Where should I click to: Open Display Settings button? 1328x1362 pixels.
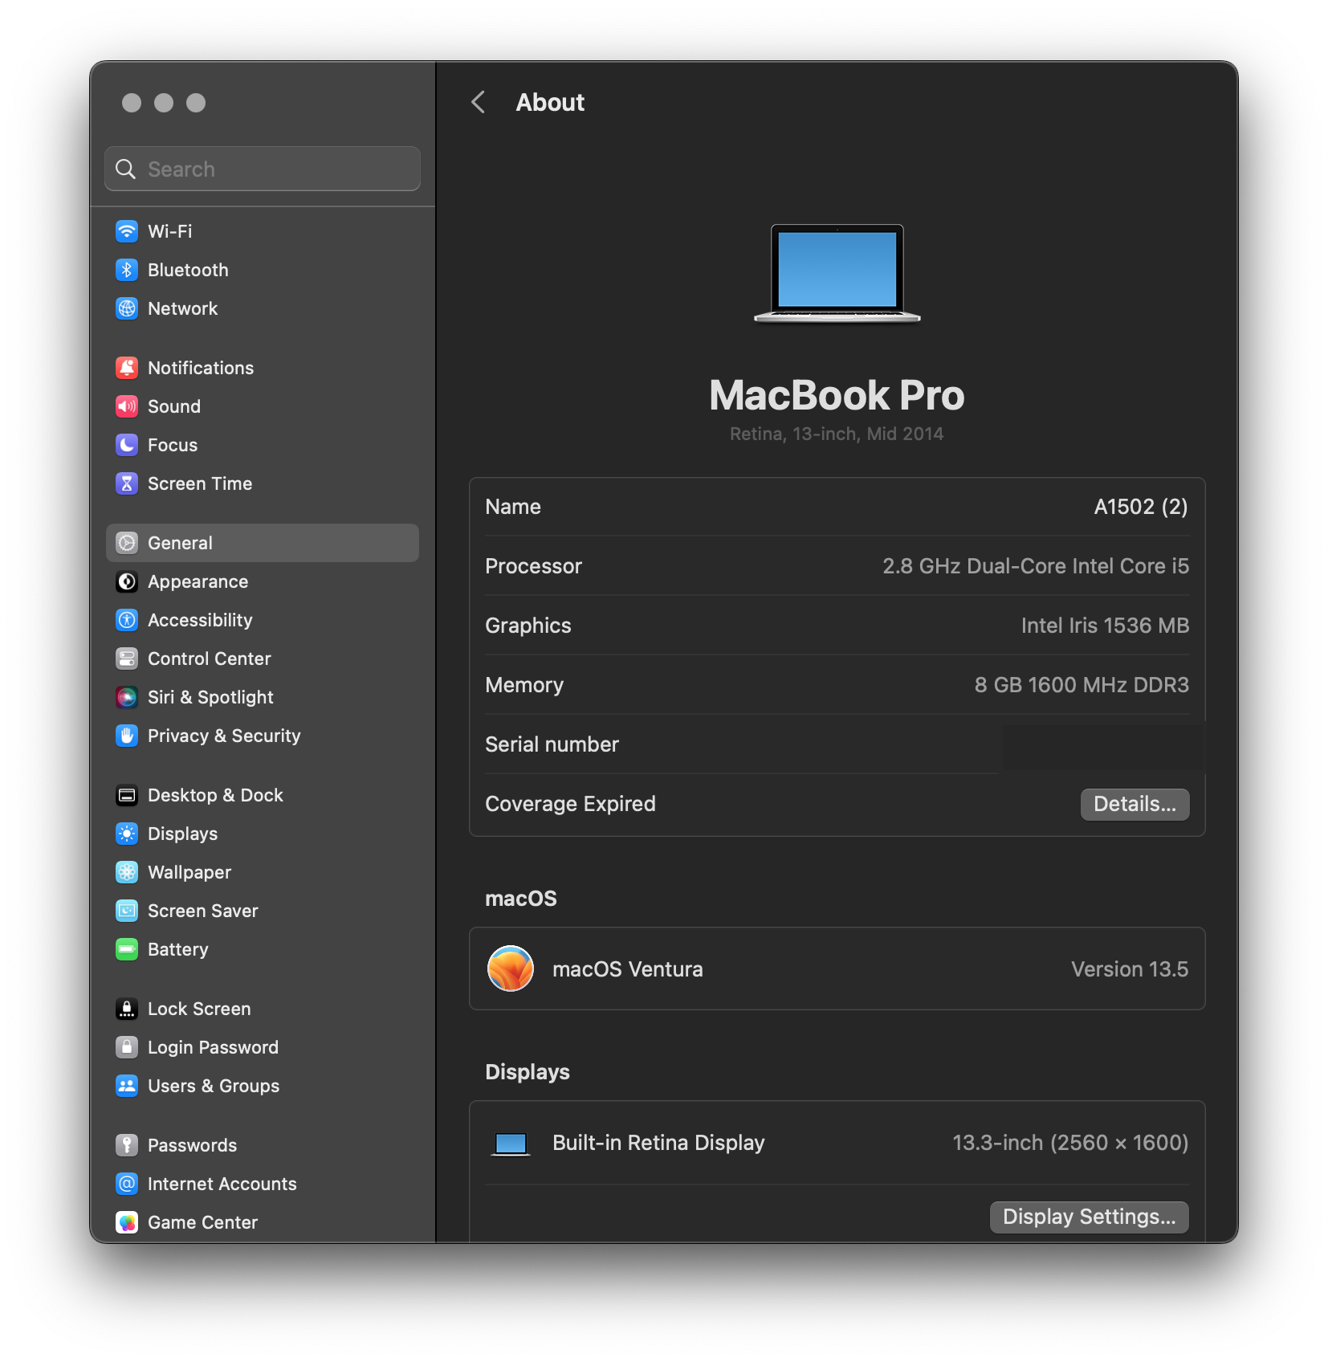tap(1089, 1217)
